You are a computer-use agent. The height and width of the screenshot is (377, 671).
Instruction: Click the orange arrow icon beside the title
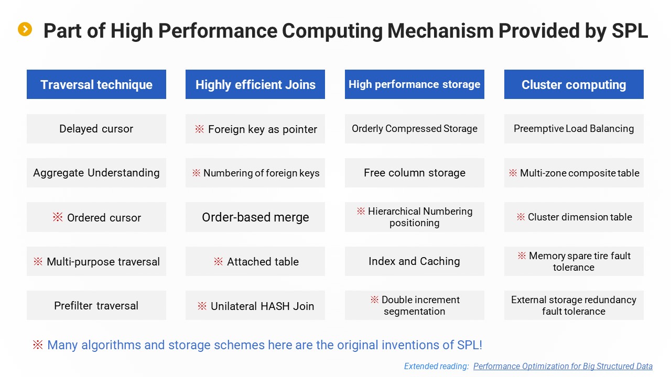click(25, 29)
